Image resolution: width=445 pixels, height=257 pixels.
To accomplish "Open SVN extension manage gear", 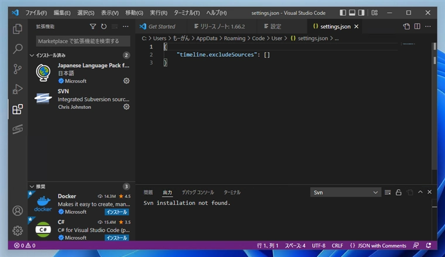I will pos(126,107).
